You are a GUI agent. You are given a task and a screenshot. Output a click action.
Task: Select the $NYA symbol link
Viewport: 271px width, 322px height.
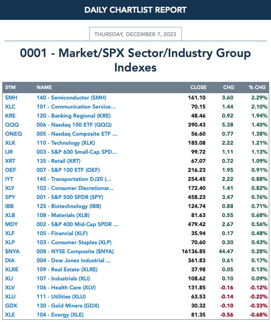[12, 251]
